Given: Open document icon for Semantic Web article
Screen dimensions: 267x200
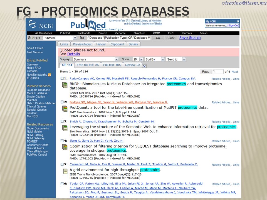Looking at the screenshot, I should [x=65, y=128].
